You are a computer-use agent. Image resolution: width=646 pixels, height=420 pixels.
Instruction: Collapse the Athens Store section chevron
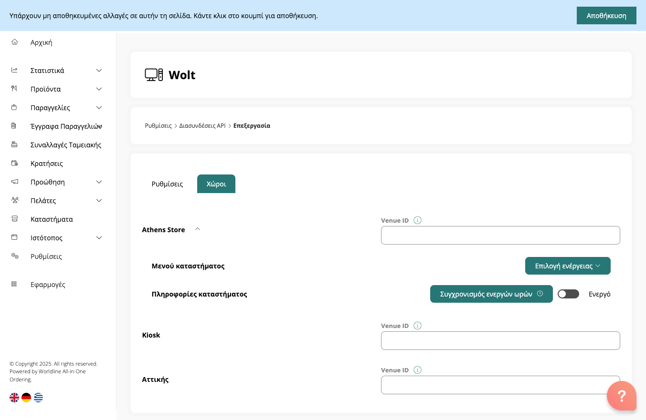point(198,229)
